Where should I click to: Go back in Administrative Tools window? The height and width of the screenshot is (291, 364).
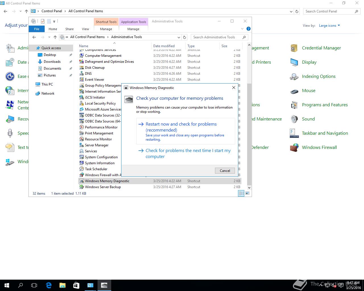(34, 37)
